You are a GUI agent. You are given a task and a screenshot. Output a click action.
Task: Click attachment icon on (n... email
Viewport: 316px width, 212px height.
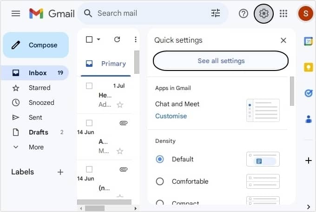[124, 169]
